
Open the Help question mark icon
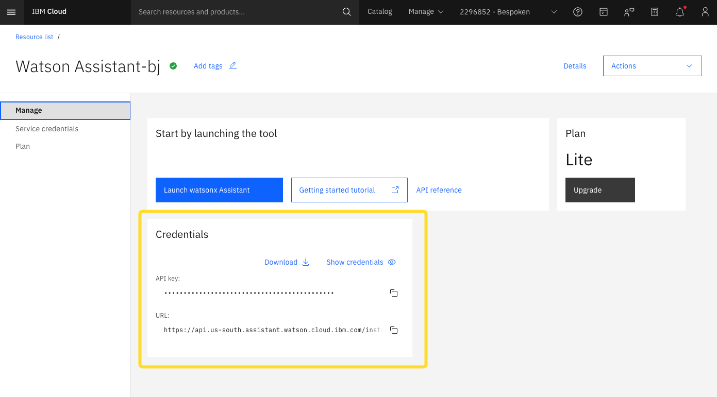pyautogui.click(x=577, y=11)
